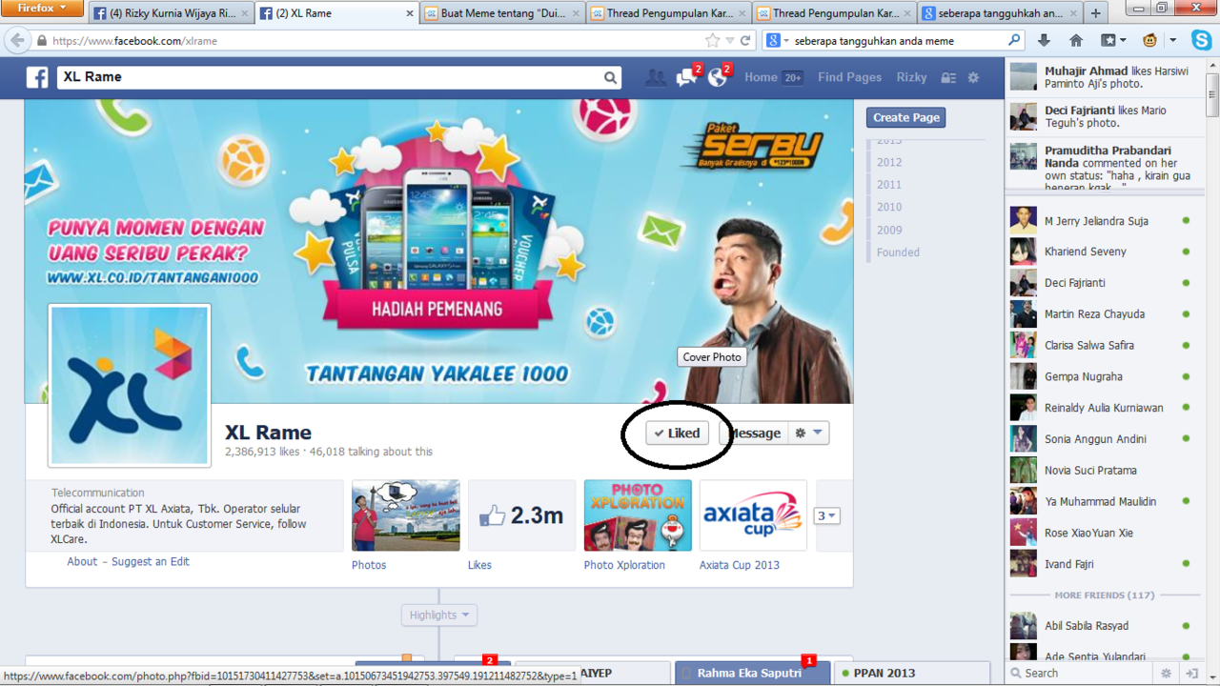Image resolution: width=1220 pixels, height=686 pixels.
Task: Switch to Buat Meme tentang tab
Action: [501, 13]
